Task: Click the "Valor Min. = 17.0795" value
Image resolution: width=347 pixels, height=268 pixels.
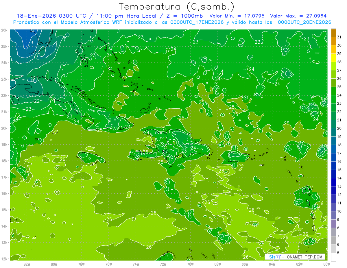Action: tap(237, 16)
